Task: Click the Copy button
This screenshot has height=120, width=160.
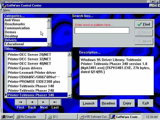Action: pyautogui.click(x=127, y=103)
